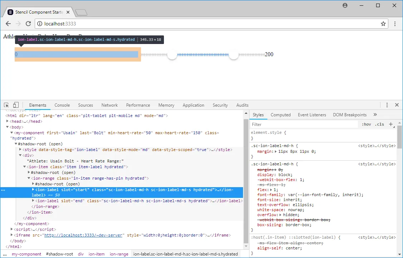The image size is (403, 258).
Task: Close the Stencil Component Starter tab
Action: click(x=68, y=12)
